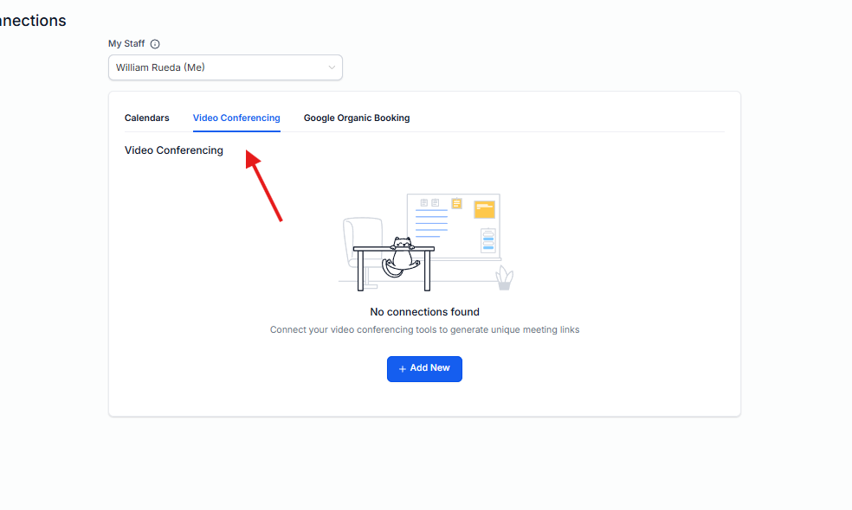Viewport: 852px width, 510px height.
Task: Click the large yellow note on whiteboard
Action: point(484,209)
